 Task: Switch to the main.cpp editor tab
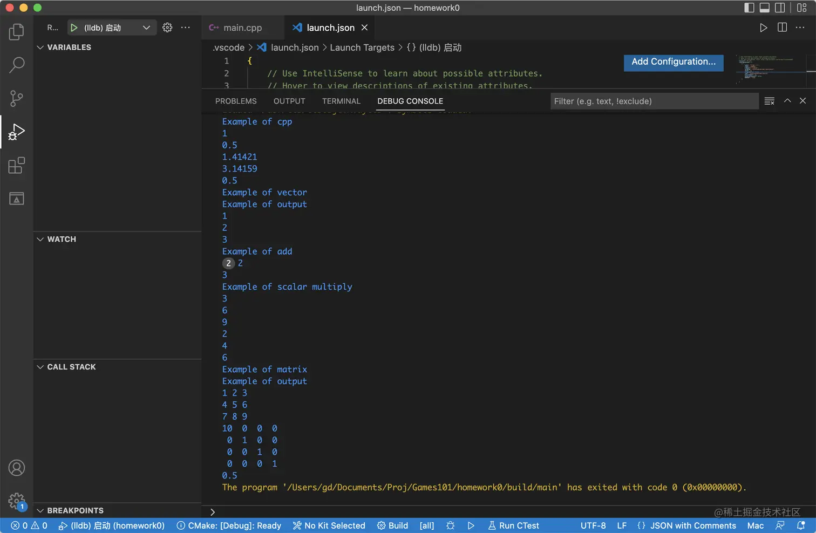click(242, 28)
